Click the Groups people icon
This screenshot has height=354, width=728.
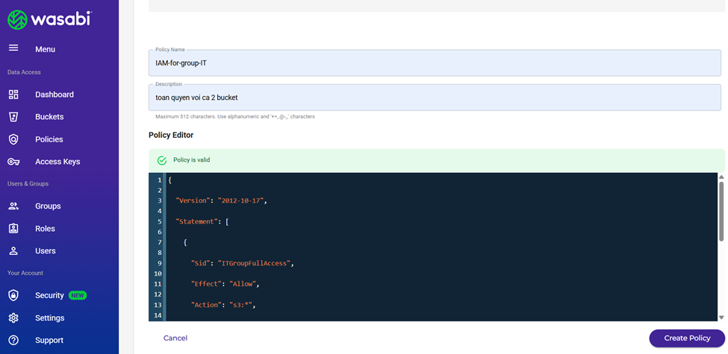point(13,206)
